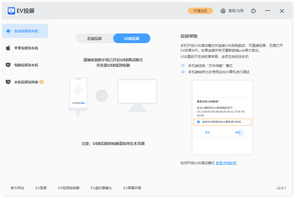Viewport: 295px width, 198px height.
Task: Toggle the USB调试 switch on phone illustration
Action: pyautogui.click(x=83, y=103)
